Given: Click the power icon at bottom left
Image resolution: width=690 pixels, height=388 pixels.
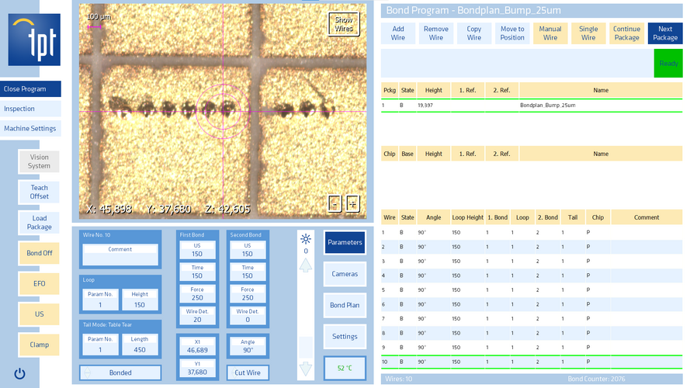Looking at the screenshot, I should 19,373.
